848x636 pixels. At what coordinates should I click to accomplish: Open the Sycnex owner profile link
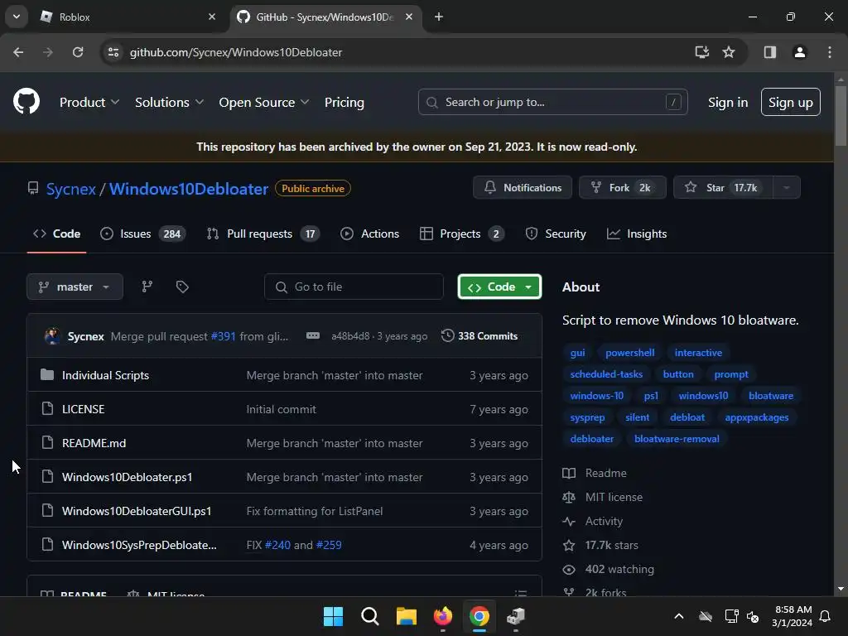(x=71, y=189)
